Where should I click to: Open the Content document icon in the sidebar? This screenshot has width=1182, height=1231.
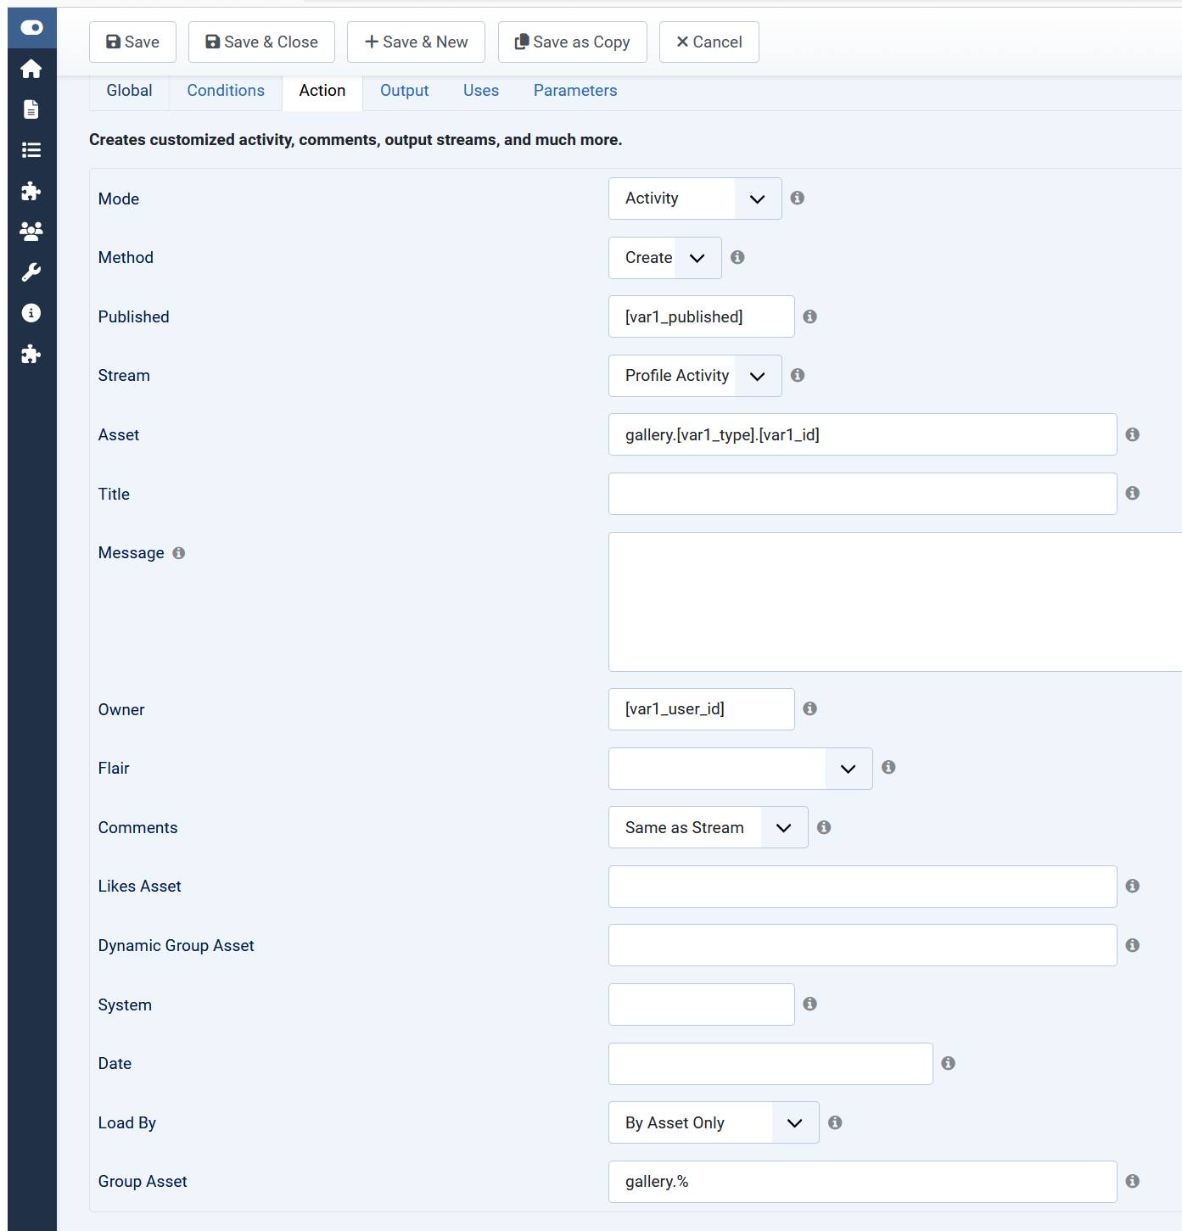(x=31, y=109)
